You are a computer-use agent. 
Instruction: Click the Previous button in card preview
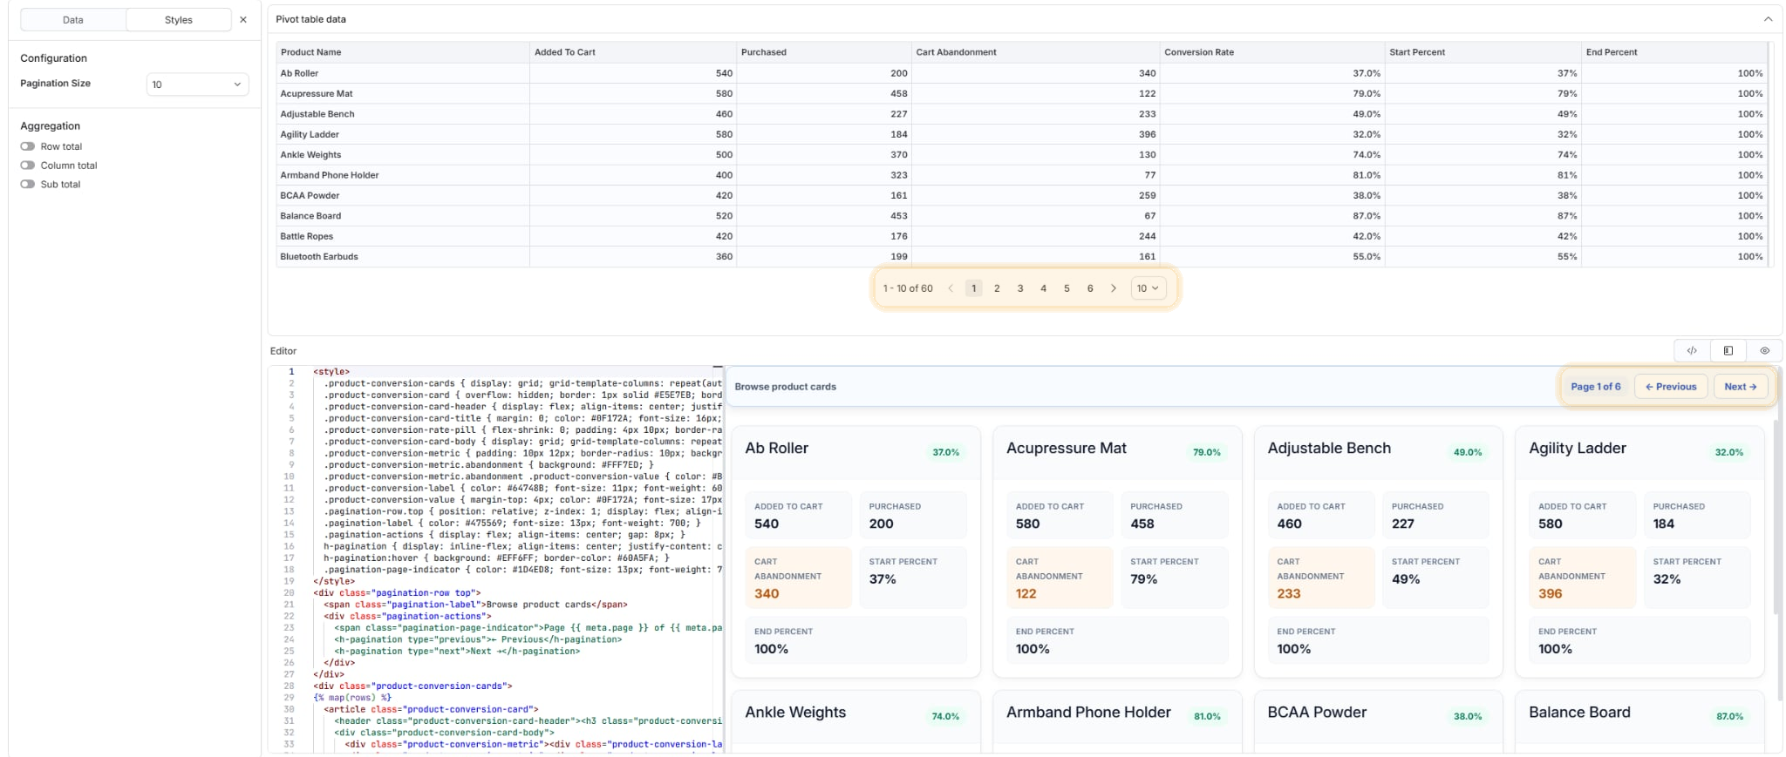[1671, 387]
